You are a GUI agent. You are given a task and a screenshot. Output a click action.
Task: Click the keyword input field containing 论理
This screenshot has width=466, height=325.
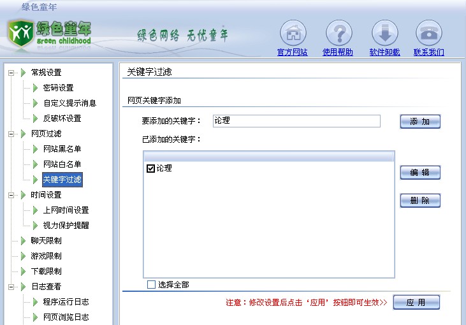[296, 121]
